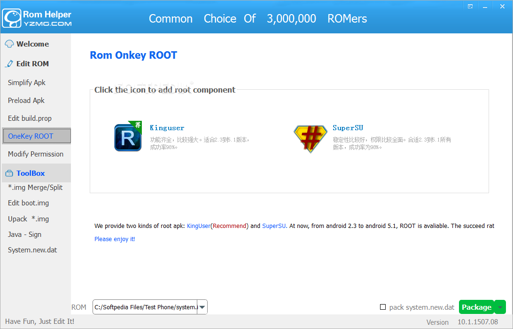Open the skin/menu icon in title bar

(470, 6)
